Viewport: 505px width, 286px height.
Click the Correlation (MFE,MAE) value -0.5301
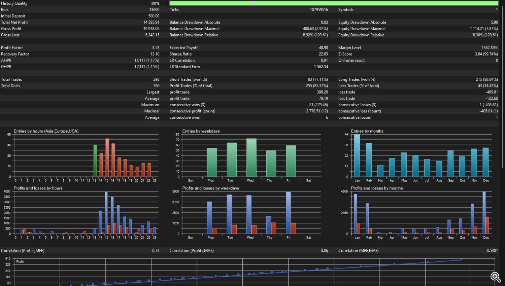(492, 251)
